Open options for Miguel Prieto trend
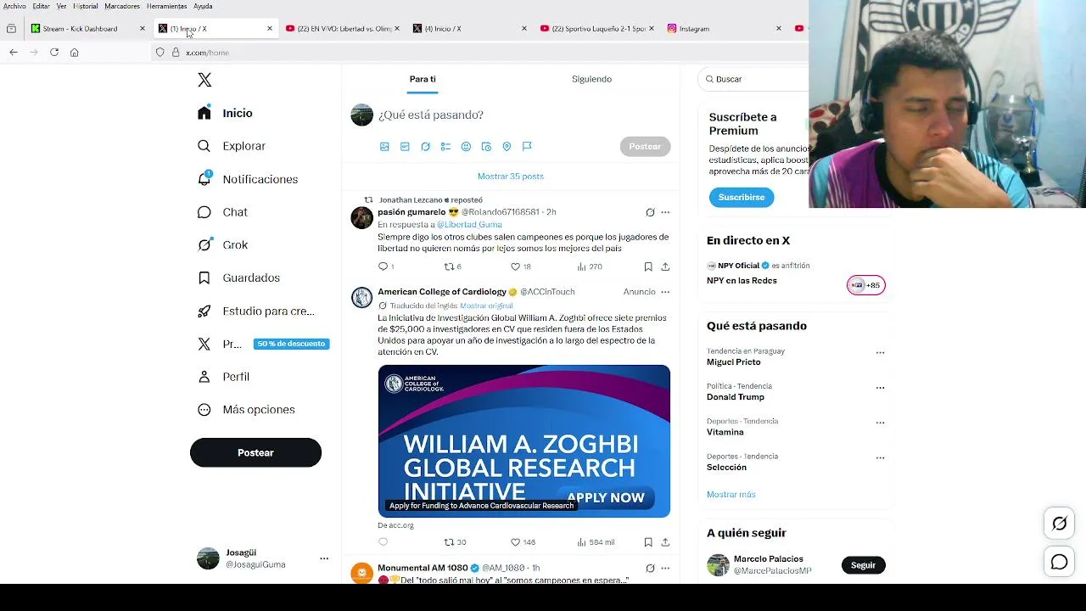The width and height of the screenshot is (1086, 611). (x=880, y=353)
